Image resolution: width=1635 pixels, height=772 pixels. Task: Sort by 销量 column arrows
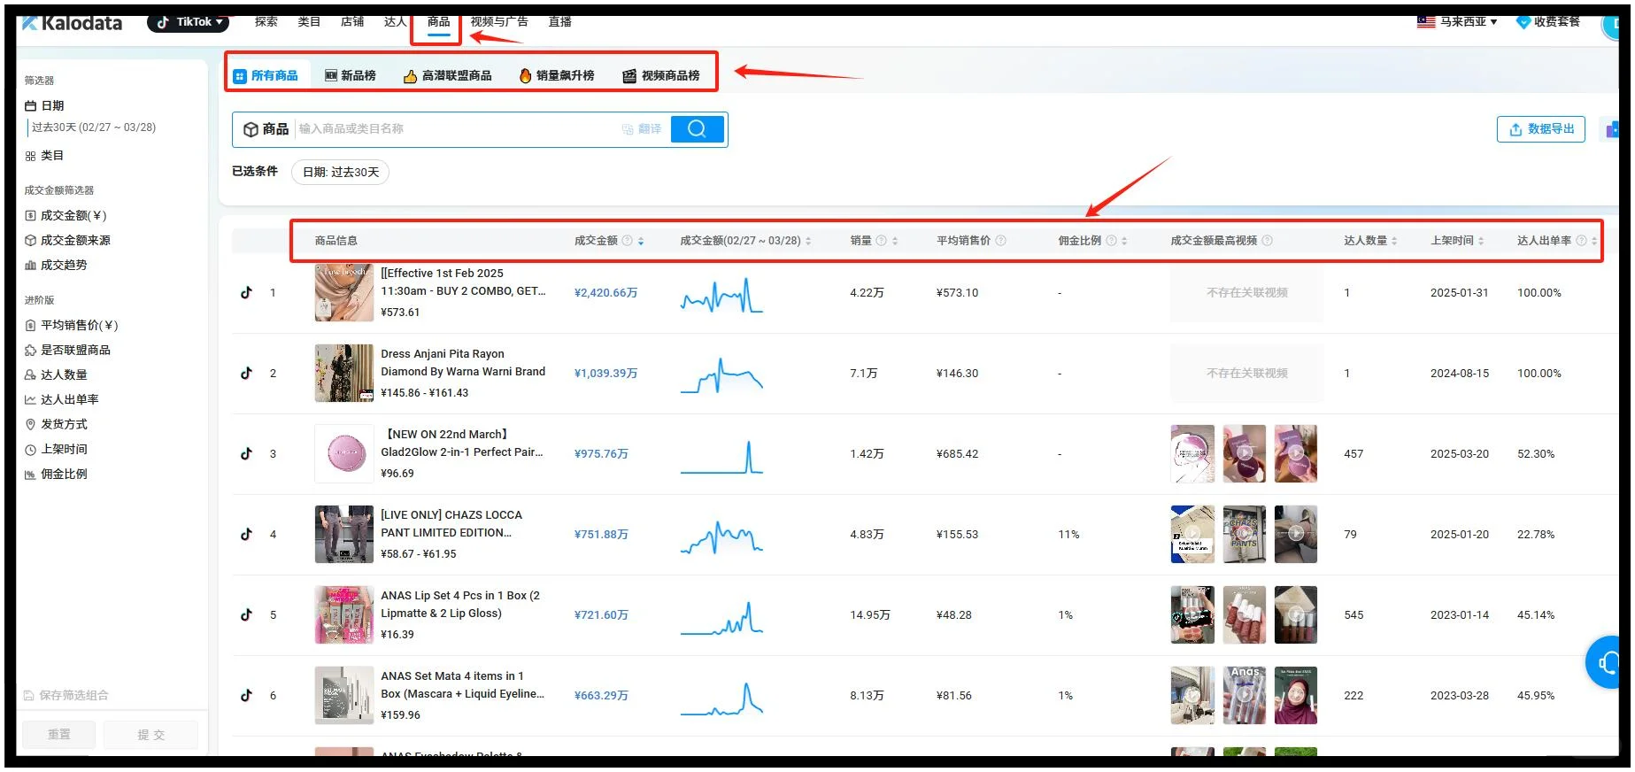895,241
